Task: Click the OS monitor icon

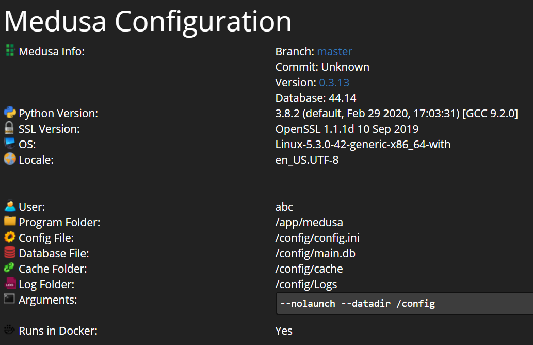Action: (x=9, y=144)
